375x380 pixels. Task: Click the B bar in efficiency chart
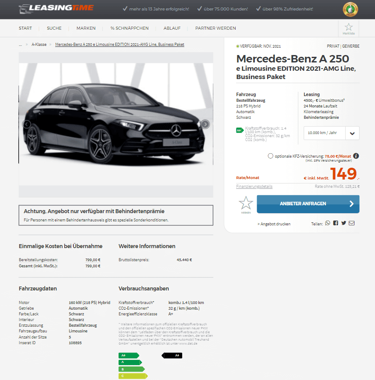point(132,369)
